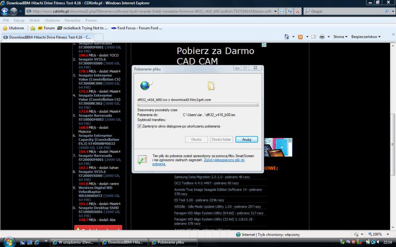
Task: Switch to 'W urządzeniu \Devi...' taskbar window
Action: click(74, 242)
